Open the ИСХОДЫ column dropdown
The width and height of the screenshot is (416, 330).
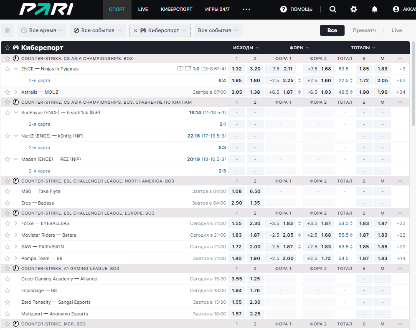[246, 47]
